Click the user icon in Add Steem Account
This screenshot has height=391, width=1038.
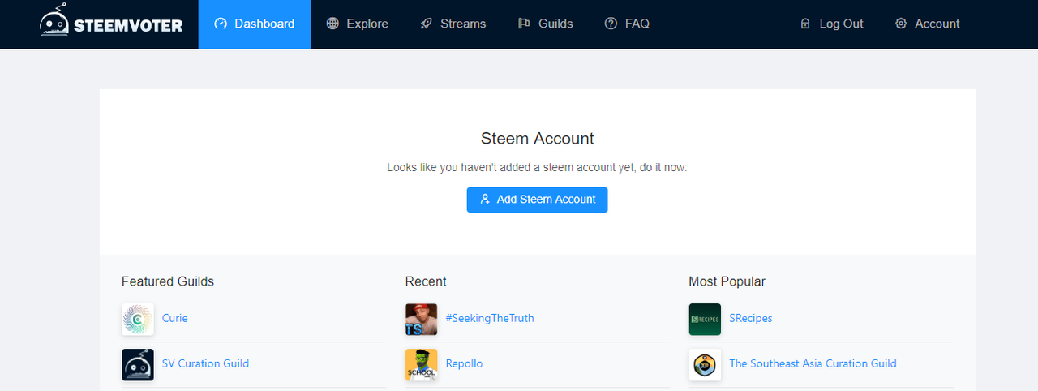click(485, 199)
